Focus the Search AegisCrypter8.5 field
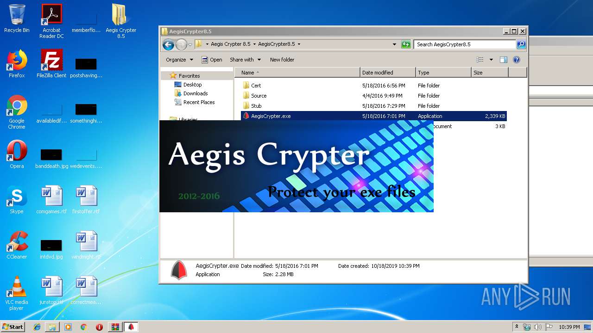This screenshot has height=333, width=593. coord(465,44)
